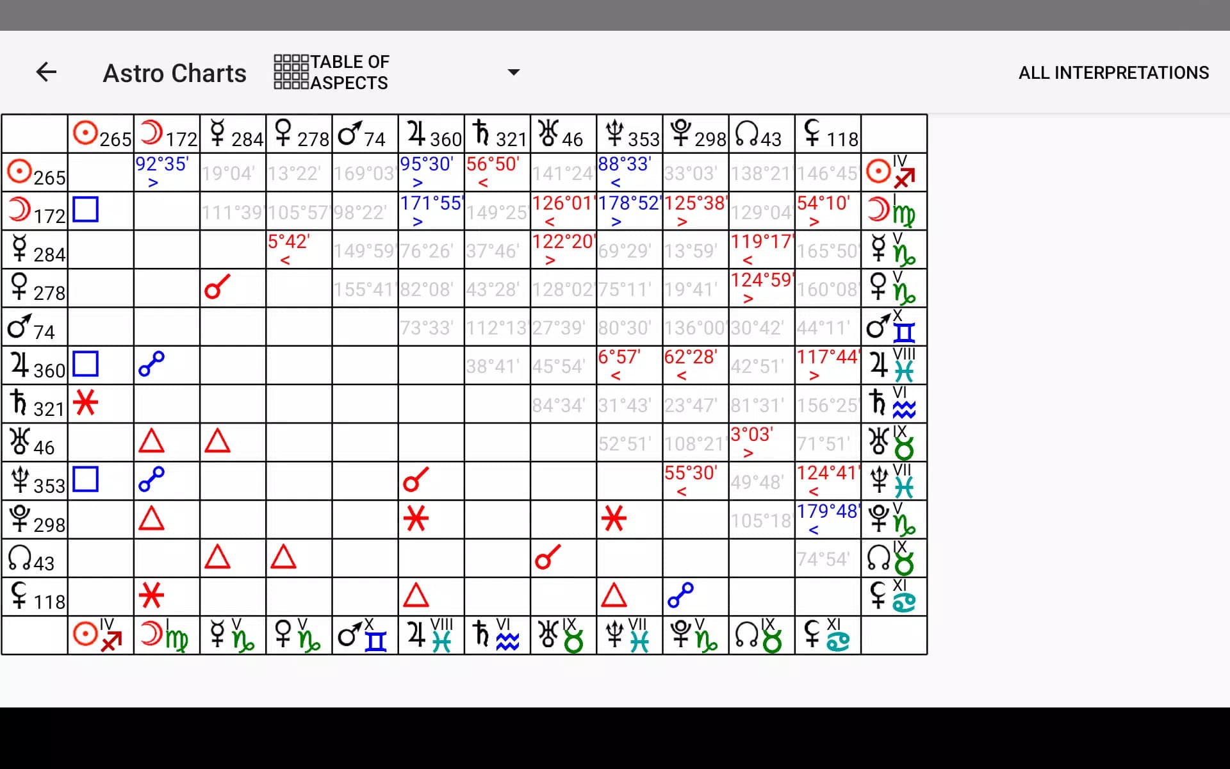Click the Jupiter in Pisces icon

coord(430,636)
